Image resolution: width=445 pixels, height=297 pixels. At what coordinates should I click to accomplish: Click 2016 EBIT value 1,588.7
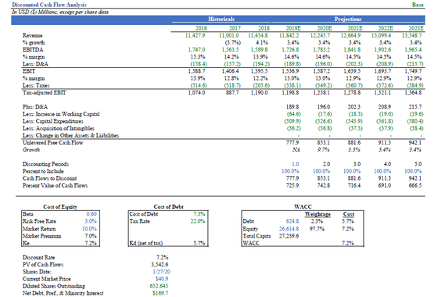[x=196, y=71]
